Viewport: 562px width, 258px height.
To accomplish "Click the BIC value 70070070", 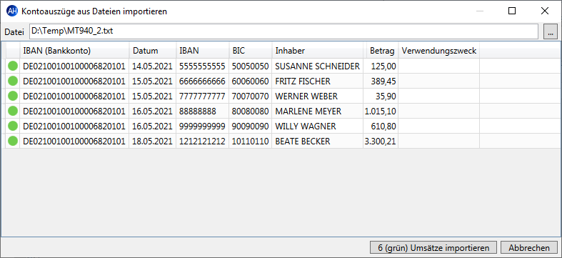I will [x=250, y=96].
